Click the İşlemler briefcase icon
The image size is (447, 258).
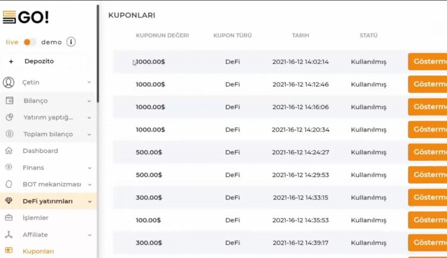[9, 218]
